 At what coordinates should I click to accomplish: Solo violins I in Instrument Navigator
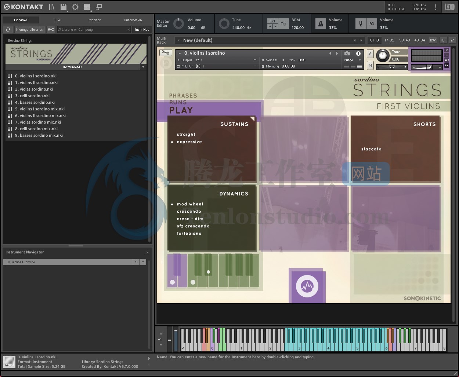136,262
